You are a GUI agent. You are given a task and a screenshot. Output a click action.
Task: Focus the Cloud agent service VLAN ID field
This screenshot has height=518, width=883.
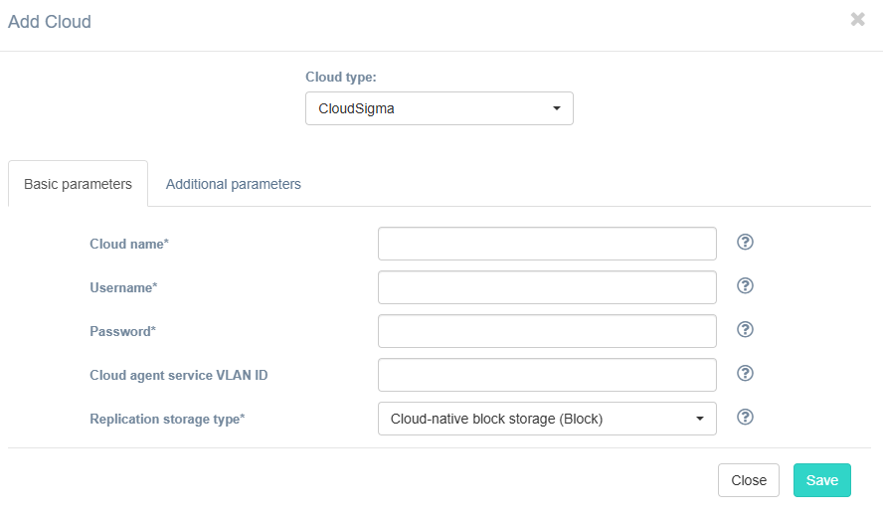pos(547,375)
